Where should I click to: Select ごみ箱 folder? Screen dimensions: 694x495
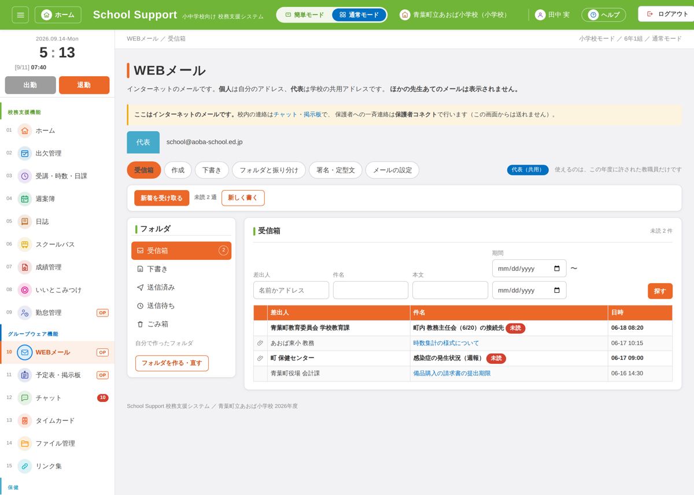click(181, 325)
